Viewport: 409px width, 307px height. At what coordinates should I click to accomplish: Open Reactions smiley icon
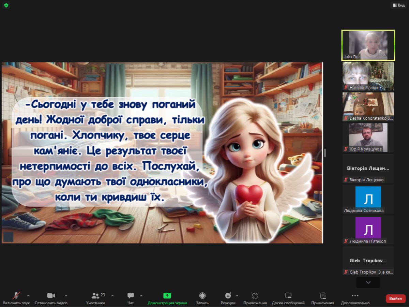point(228,295)
